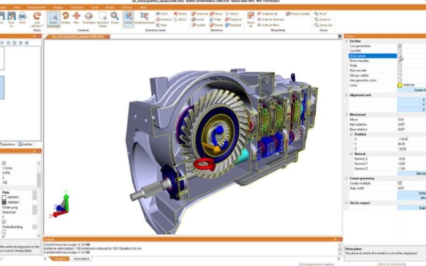This screenshot has height=266, width=426.
Task: Click the Print icon
Action: pos(22,18)
